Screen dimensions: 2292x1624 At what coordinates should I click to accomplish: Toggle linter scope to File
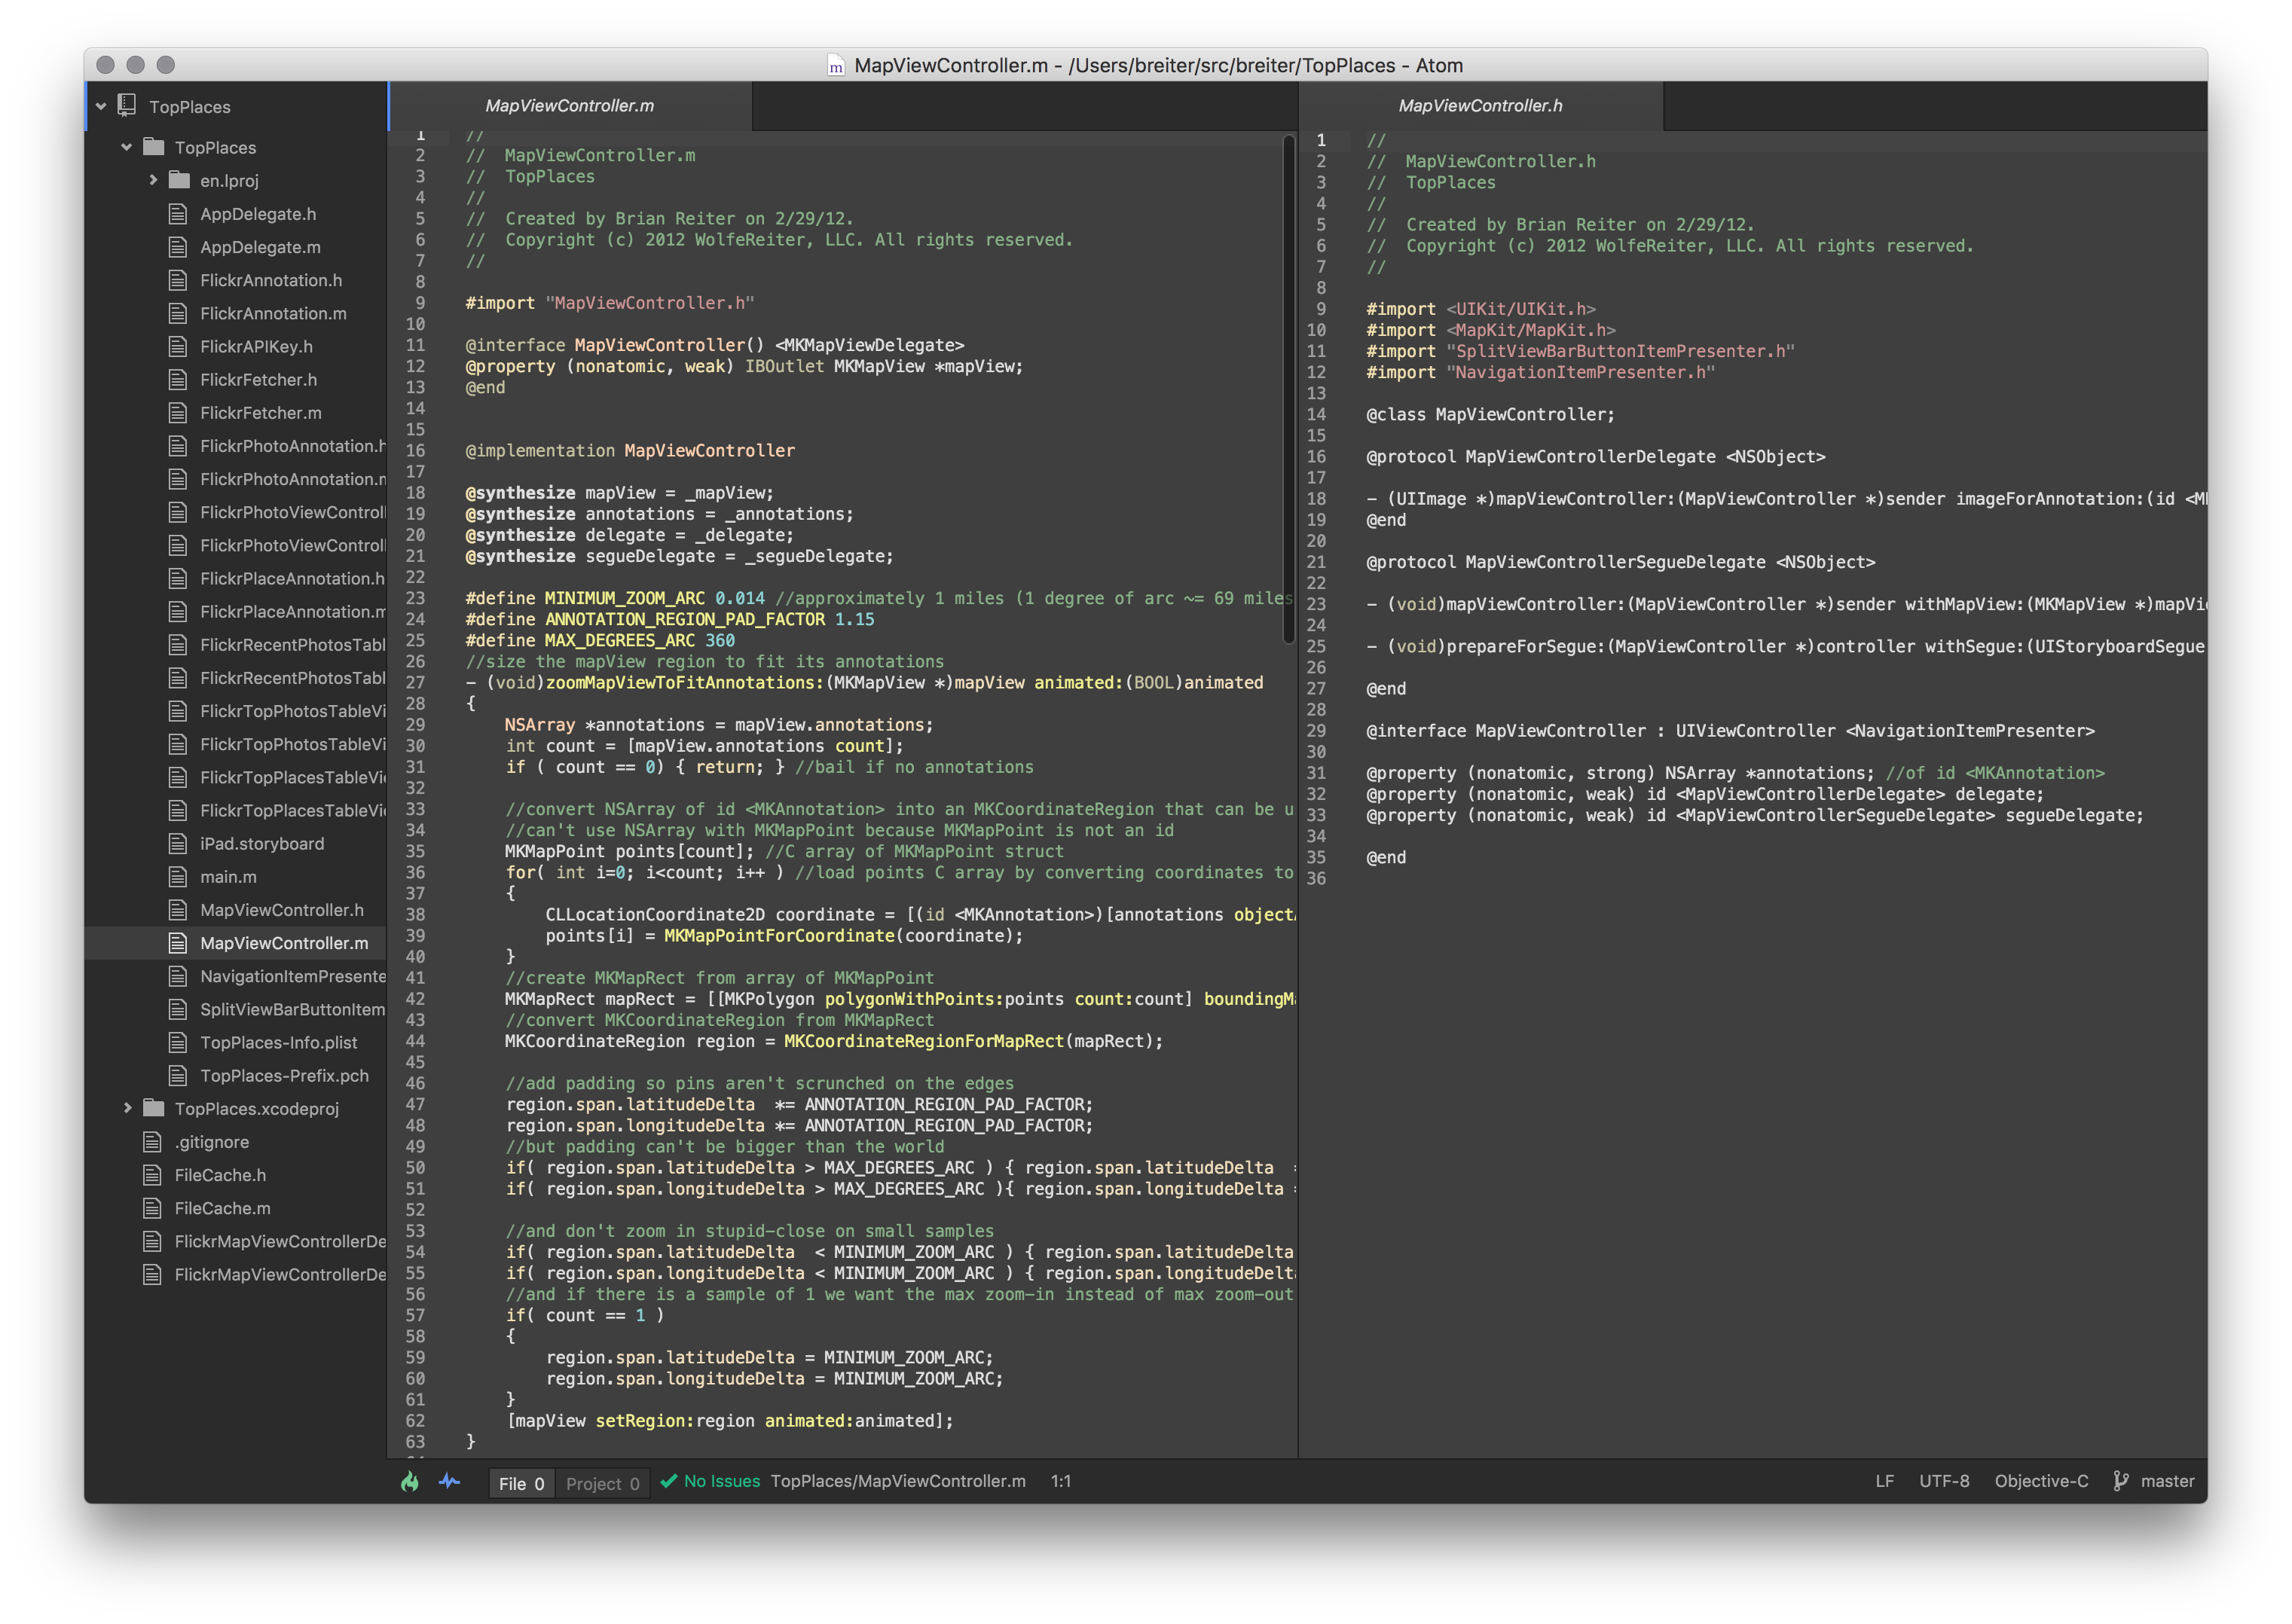[521, 1483]
